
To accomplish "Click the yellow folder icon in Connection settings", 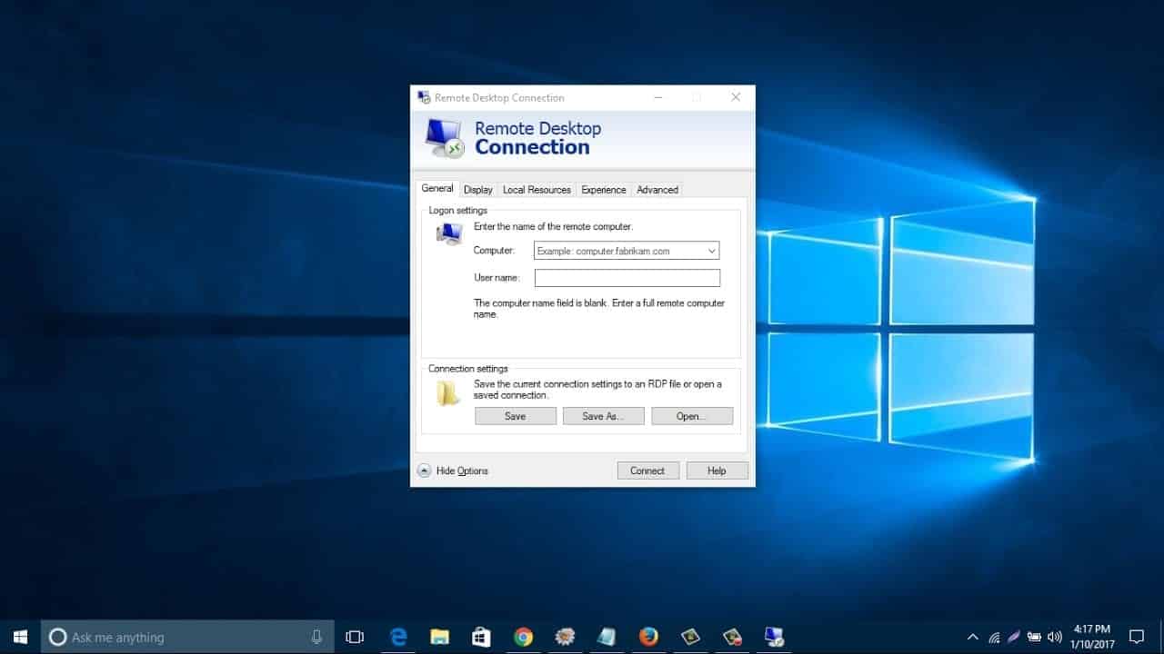I will pos(447,391).
